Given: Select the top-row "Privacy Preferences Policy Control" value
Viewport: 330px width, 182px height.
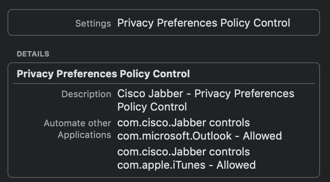Looking at the screenshot, I should [x=204, y=23].
